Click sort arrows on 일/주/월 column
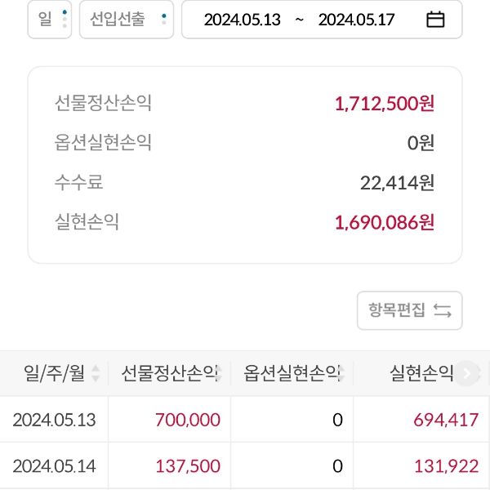490x490 pixels. 96,374
